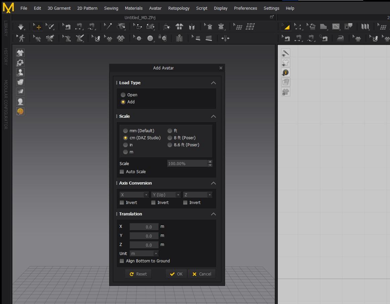This screenshot has width=390, height=304.
Task: Open the Retopology menu
Action: click(x=179, y=8)
